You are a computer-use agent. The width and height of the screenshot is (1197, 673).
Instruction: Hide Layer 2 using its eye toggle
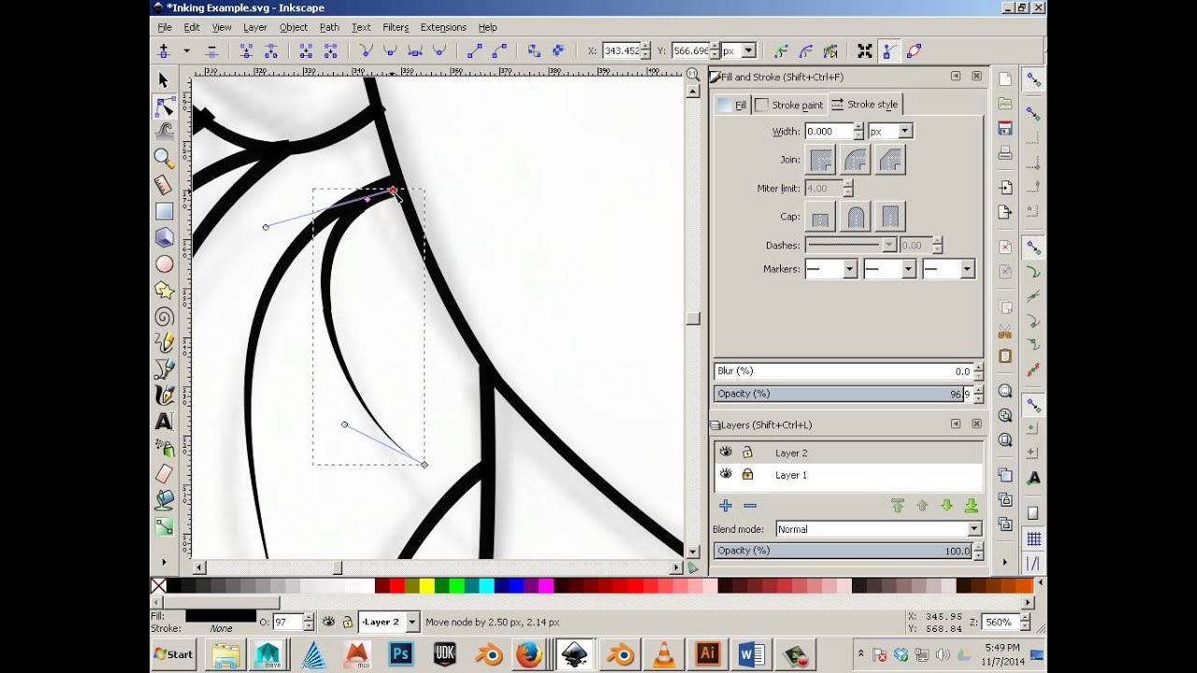pyautogui.click(x=727, y=452)
